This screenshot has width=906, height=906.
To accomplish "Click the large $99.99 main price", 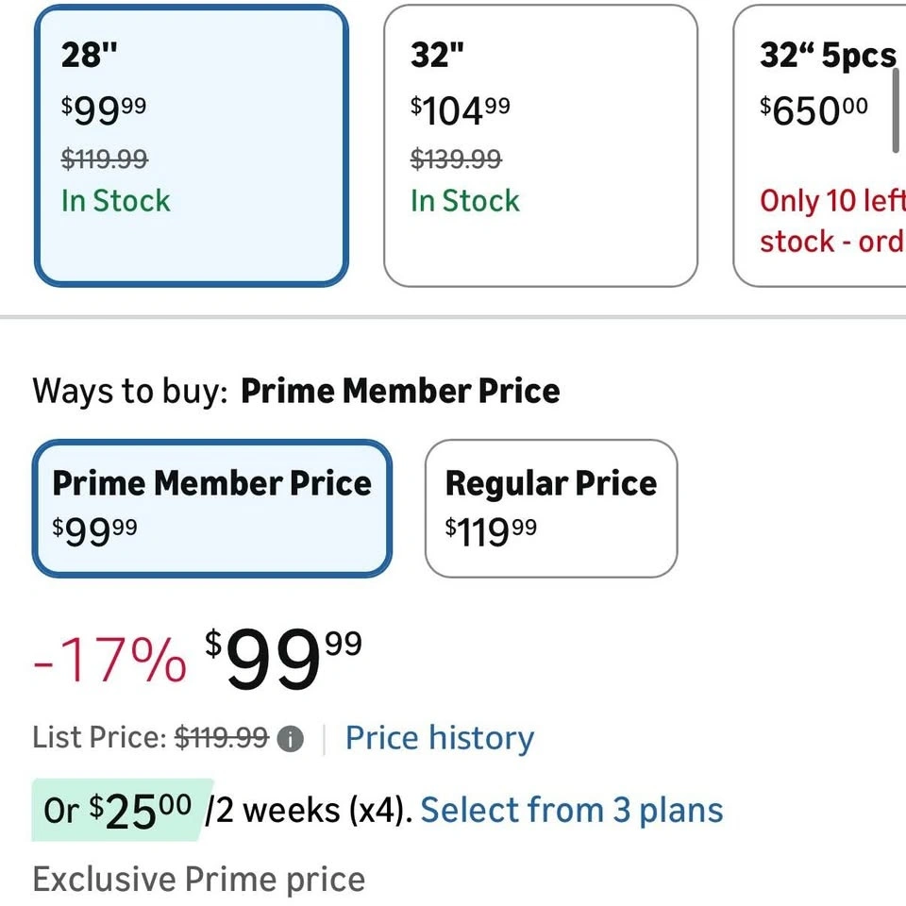I will coord(283,661).
